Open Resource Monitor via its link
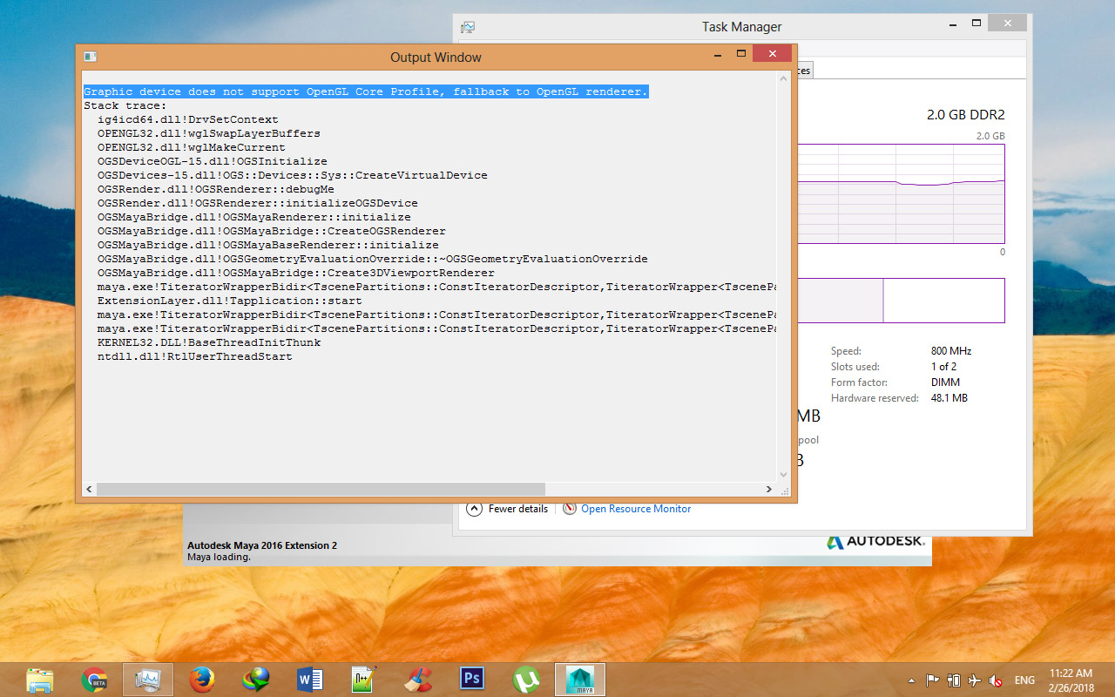 (635, 509)
